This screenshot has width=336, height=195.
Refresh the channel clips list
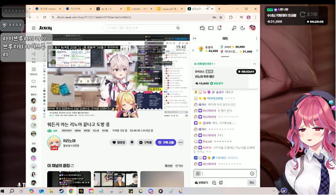coord(72,166)
